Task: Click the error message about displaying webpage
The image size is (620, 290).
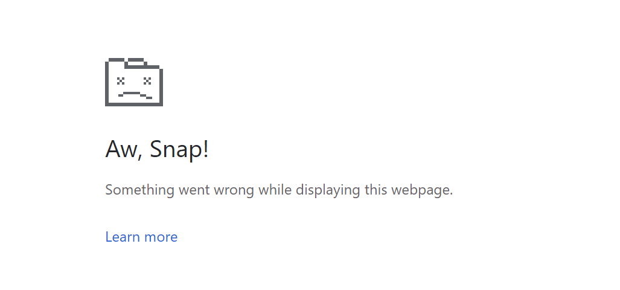Action: click(279, 190)
